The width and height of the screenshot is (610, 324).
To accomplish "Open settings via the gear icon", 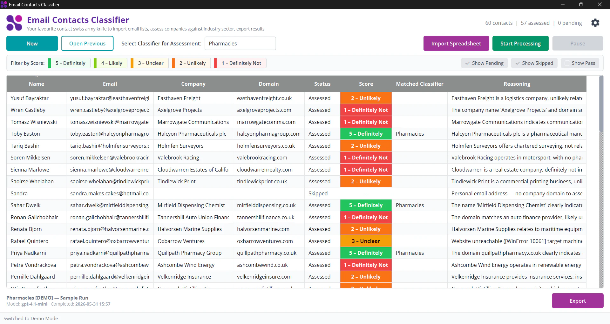I will click(x=595, y=23).
